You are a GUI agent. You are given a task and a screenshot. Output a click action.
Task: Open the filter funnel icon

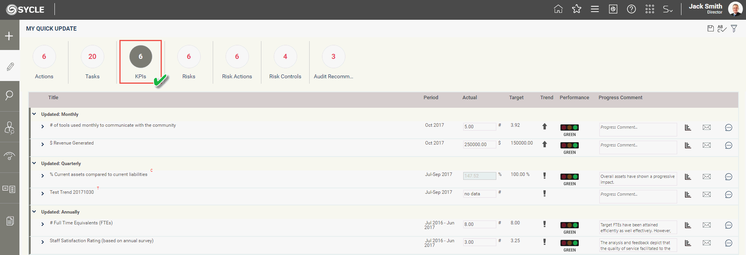pos(734,28)
